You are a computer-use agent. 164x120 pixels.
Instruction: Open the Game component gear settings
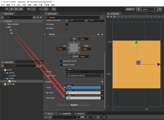102,82
